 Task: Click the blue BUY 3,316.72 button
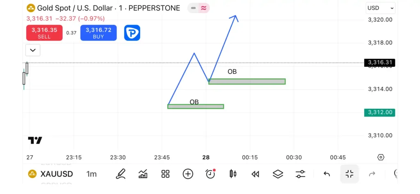[98, 33]
